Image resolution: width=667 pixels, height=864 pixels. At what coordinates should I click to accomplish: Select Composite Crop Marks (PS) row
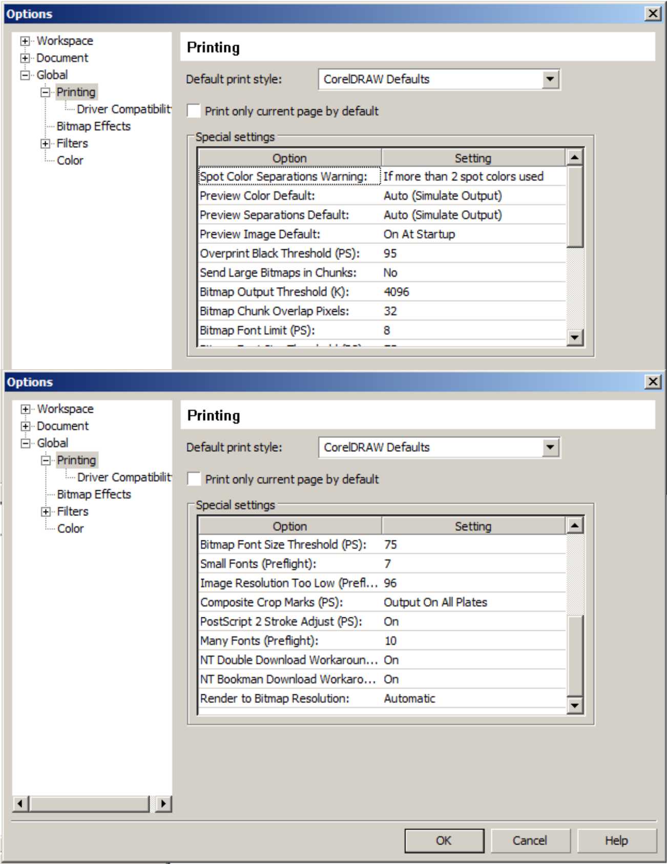pyautogui.click(x=382, y=602)
